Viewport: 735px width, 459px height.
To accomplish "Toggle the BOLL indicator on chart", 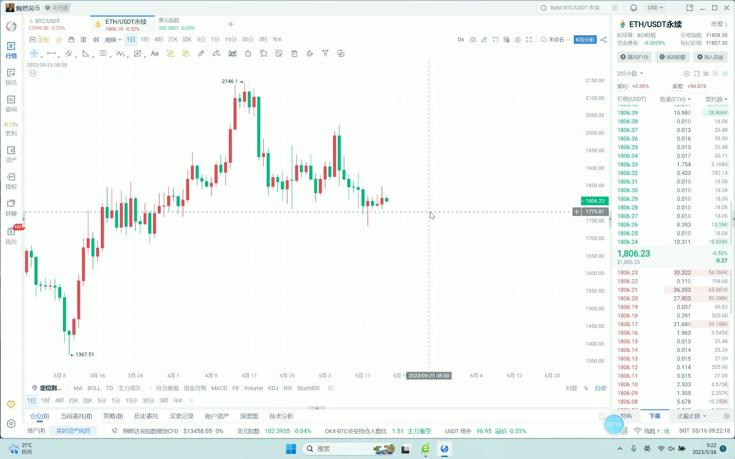I will [94, 388].
